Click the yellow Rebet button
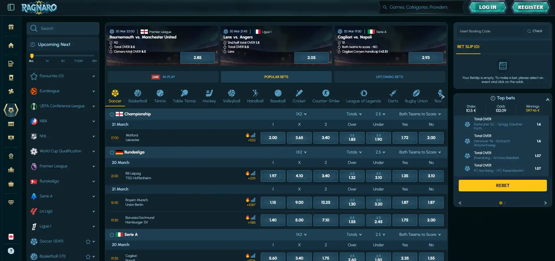The image size is (555, 261). pos(503,186)
